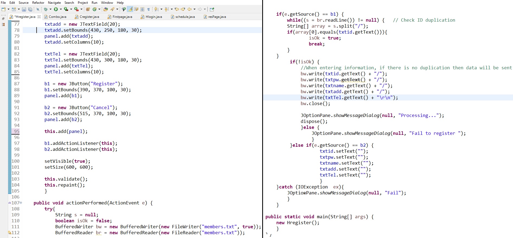
Task: Toggle Word Wrap in the toolbar
Action: click(136, 9)
